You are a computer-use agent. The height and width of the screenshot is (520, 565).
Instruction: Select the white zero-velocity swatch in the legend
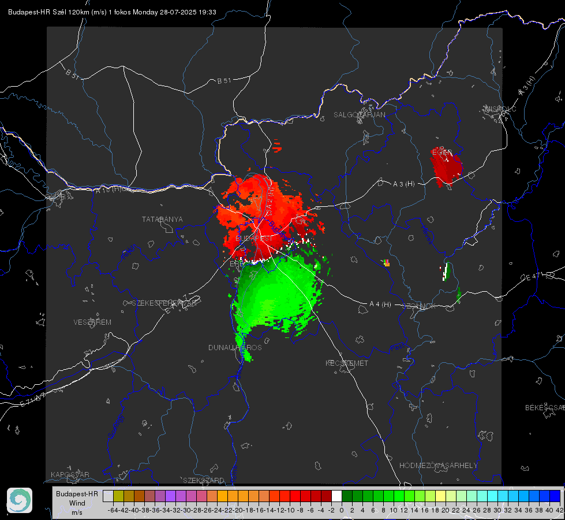point(336,496)
